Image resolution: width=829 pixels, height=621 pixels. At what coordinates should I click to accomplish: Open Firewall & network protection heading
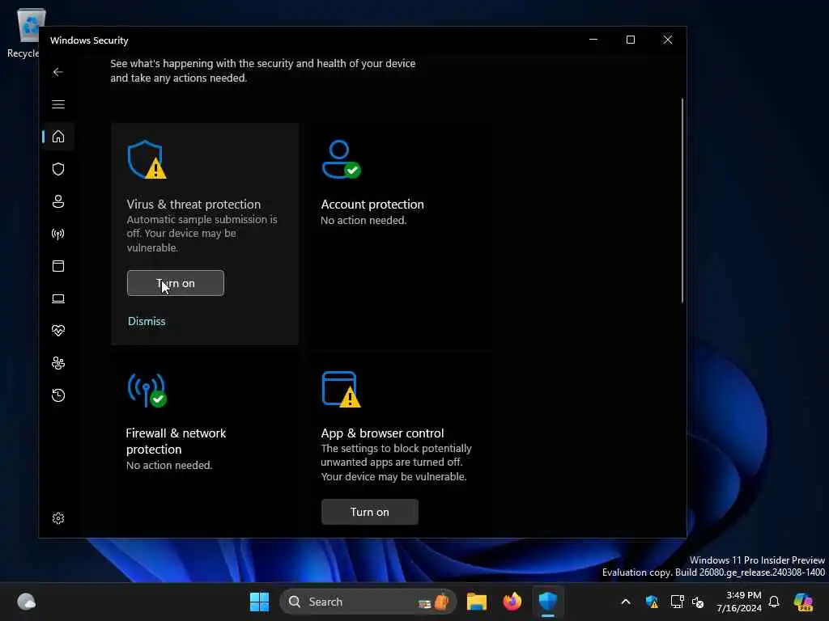pos(176,441)
